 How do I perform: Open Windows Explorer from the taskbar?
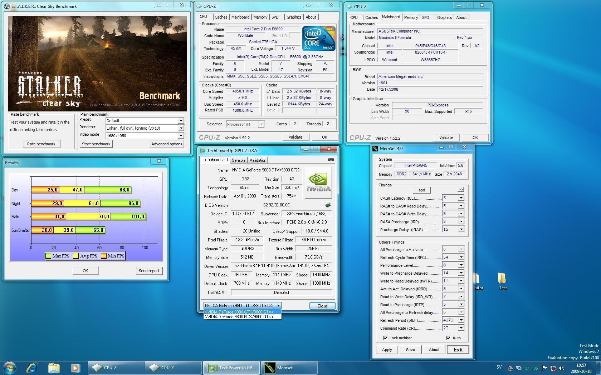[x=54, y=368]
